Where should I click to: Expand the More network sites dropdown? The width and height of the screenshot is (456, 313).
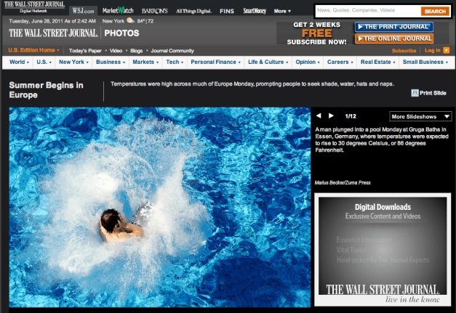283,11
